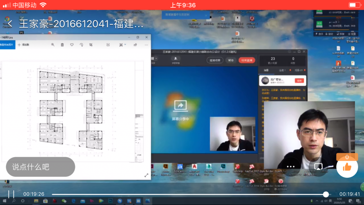
Task: Click the red 结束直播 end live button
Action: [x=247, y=60]
